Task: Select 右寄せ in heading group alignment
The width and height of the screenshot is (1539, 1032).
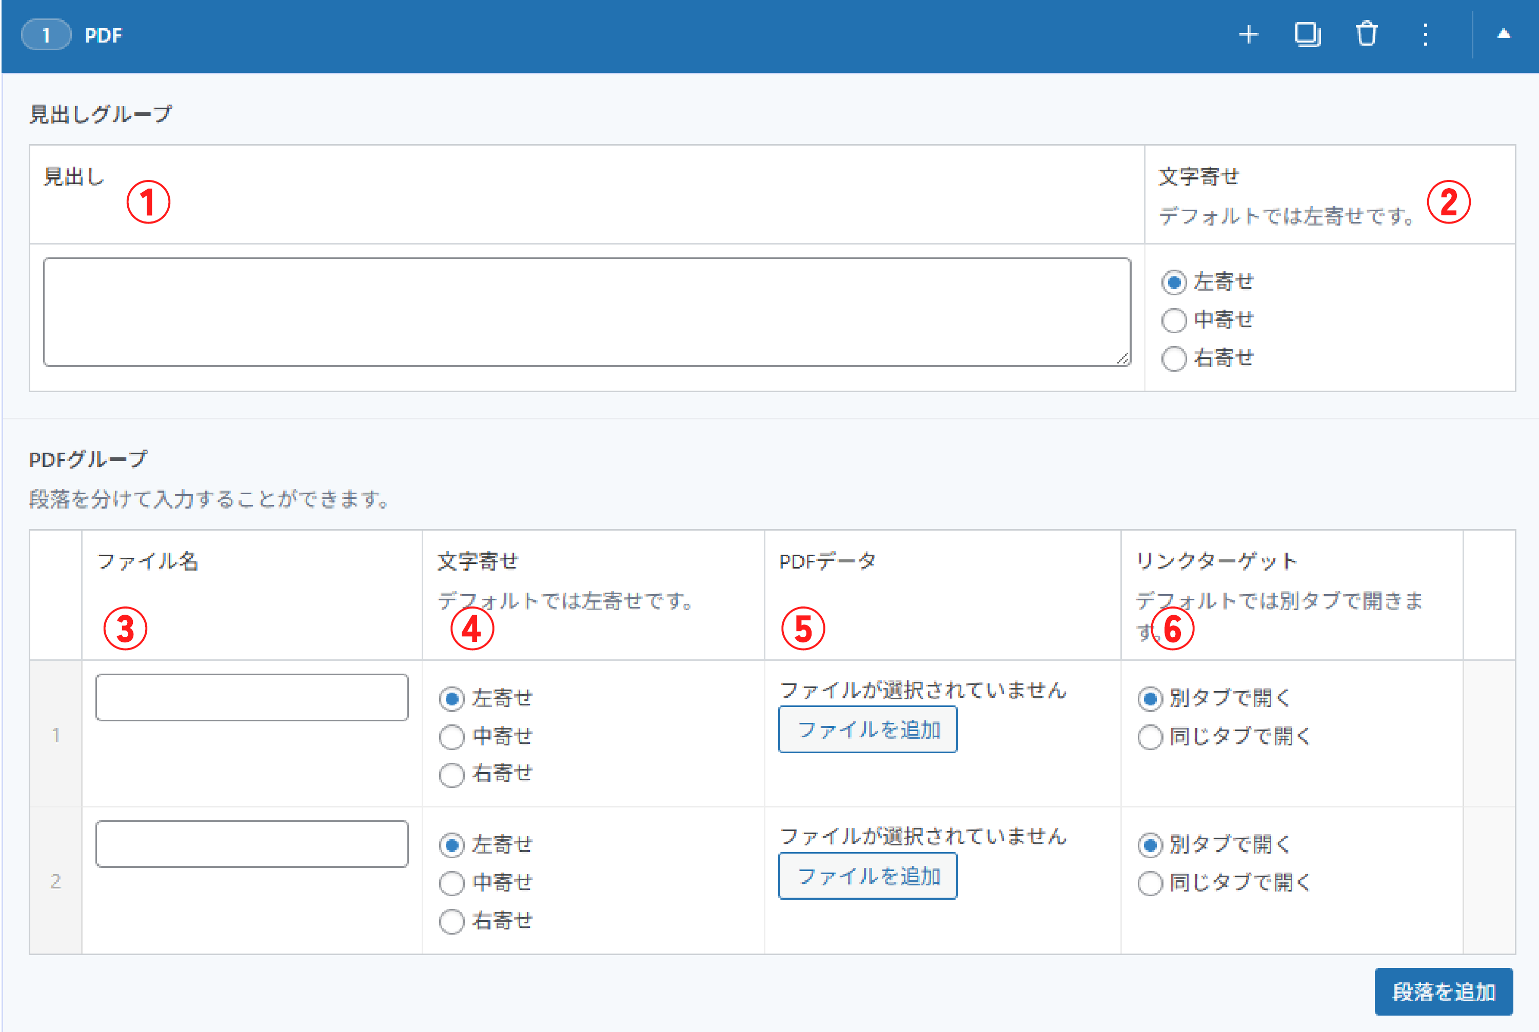Action: (1174, 359)
